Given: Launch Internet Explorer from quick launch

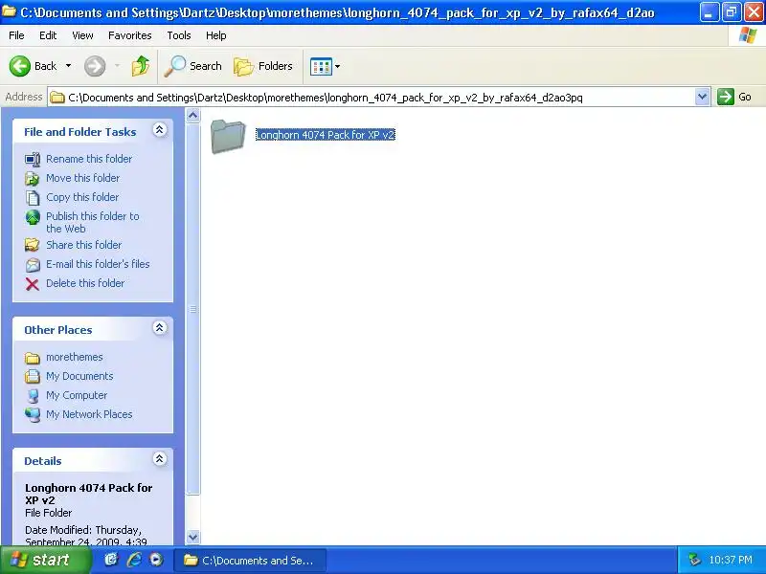Looking at the screenshot, I should (x=134, y=560).
